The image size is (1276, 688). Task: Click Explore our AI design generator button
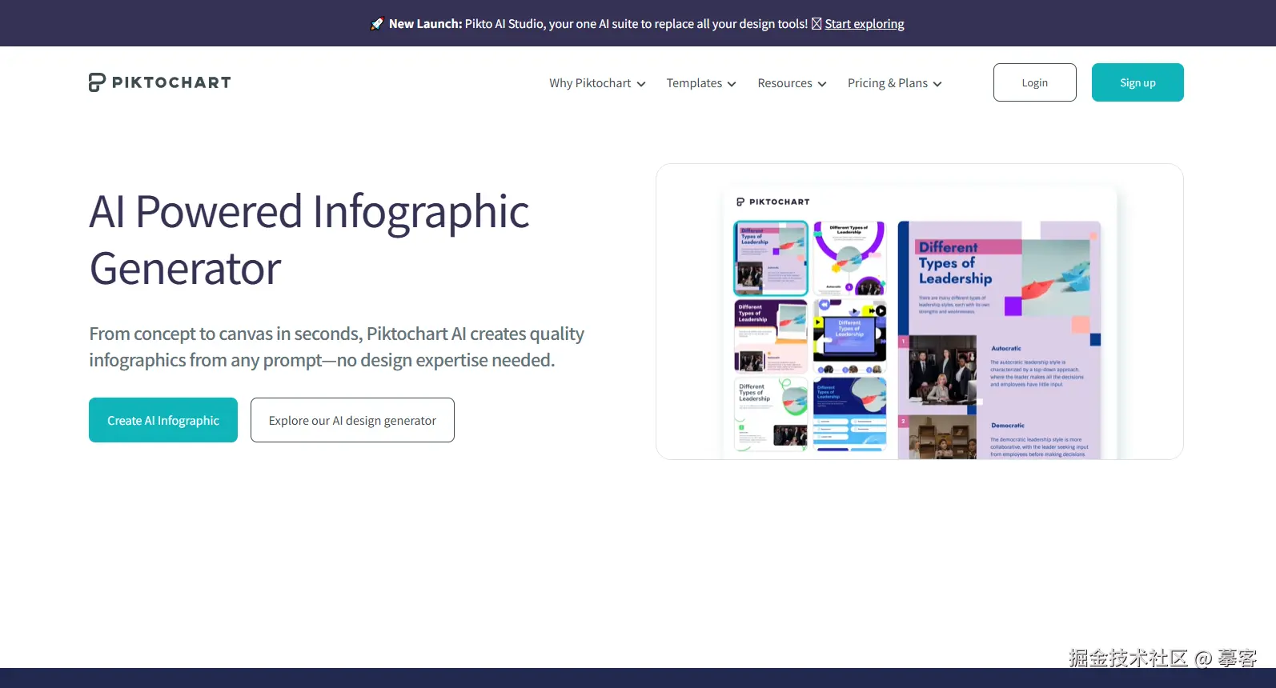pyautogui.click(x=352, y=420)
